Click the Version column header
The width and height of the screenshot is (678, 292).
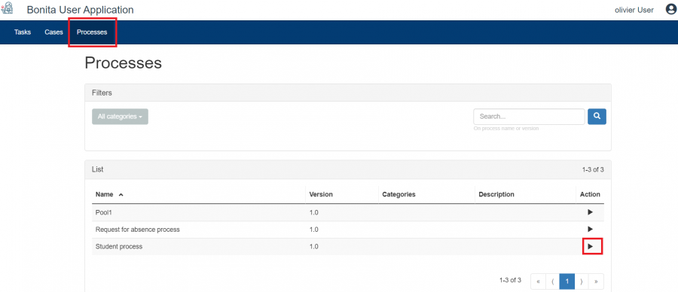pyautogui.click(x=321, y=194)
